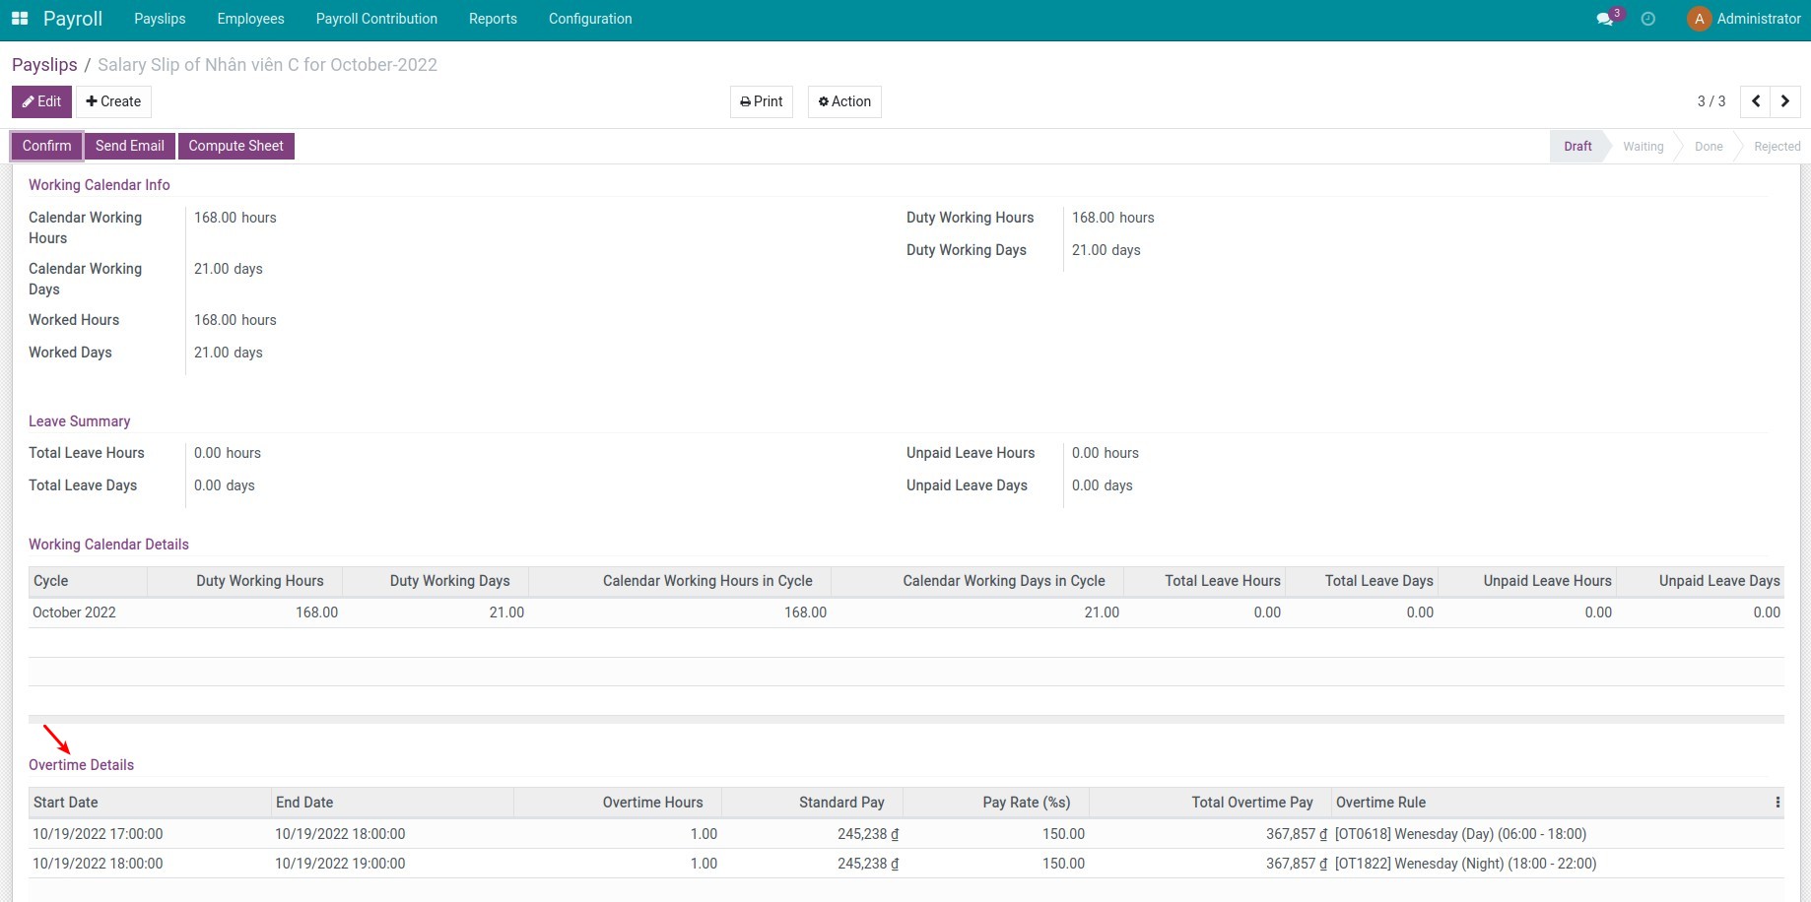Open the conversations messages icon
The height and width of the screenshot is (902, 1811).
point(1605,19)
